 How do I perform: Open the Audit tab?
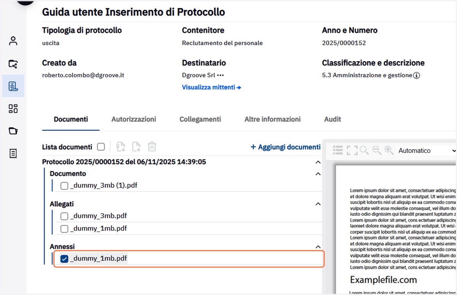(x=332, y=119)
